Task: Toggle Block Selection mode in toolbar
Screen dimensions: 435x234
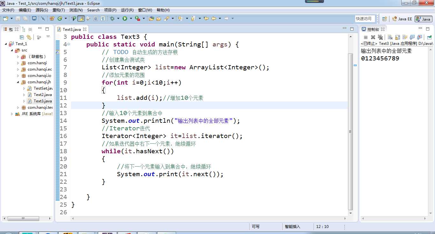Action: (x=96, y=19)
